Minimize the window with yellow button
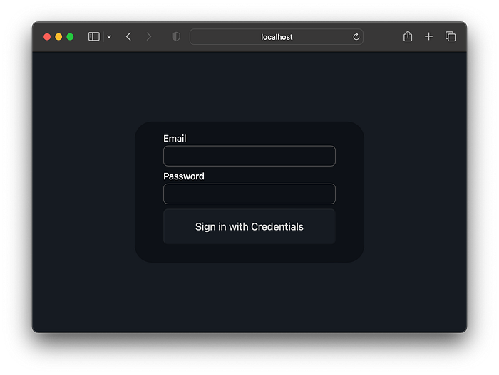 tap(58, 37)
